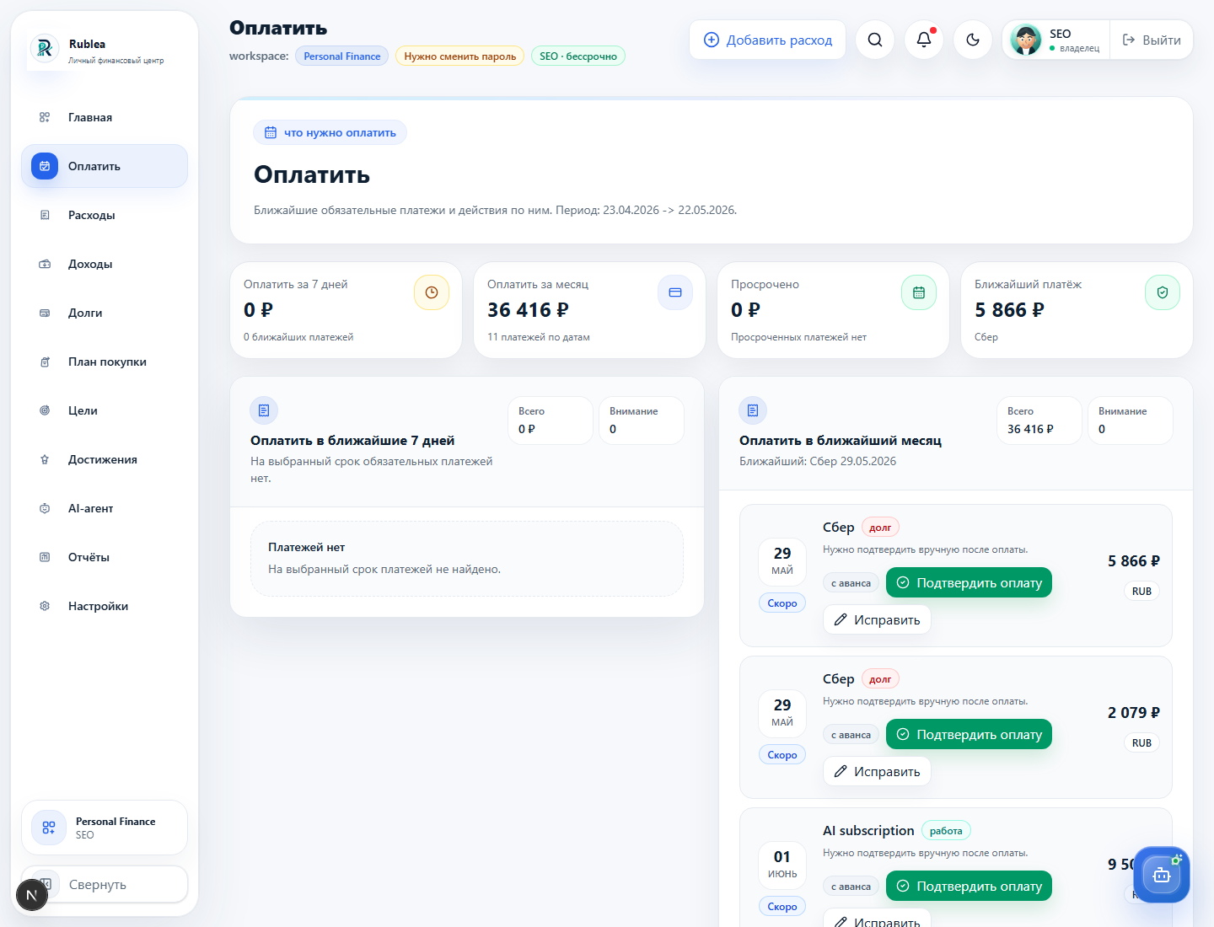
Task: Click Главная grid icon
Action: point(45,117)
